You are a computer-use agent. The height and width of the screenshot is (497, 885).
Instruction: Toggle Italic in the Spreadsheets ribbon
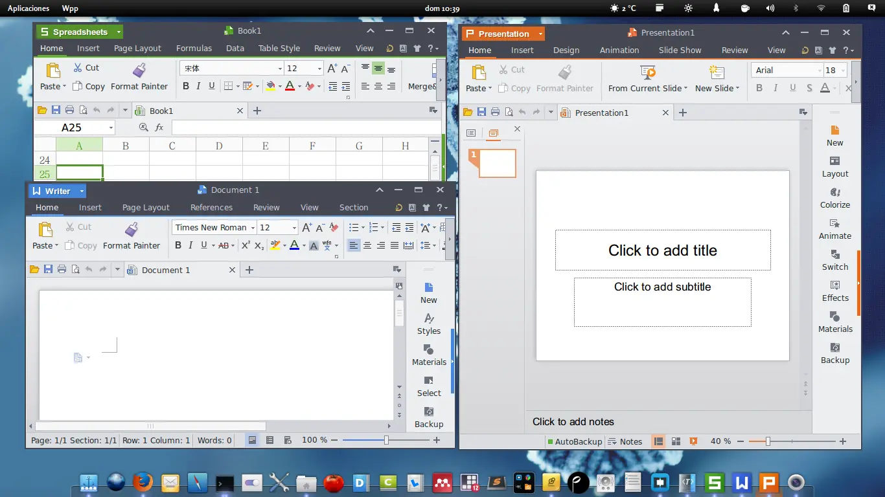tap(198, 86)
